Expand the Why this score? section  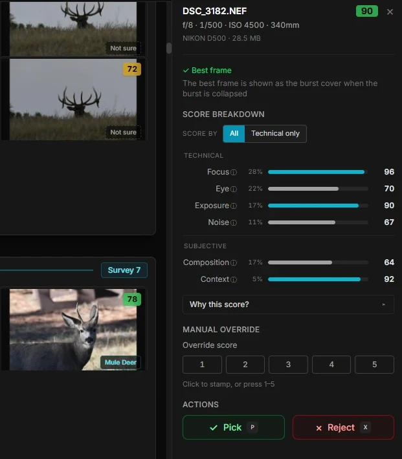(x=288, y=304)
